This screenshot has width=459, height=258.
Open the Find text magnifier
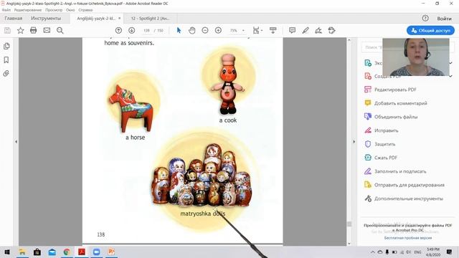click(x=60, y=30)
